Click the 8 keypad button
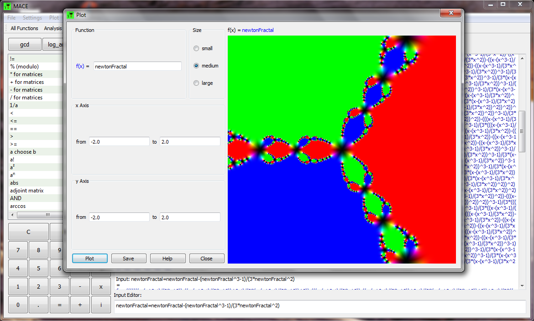Screen dimensions: 534x321 pyautogui.click(x=38, y=250)
